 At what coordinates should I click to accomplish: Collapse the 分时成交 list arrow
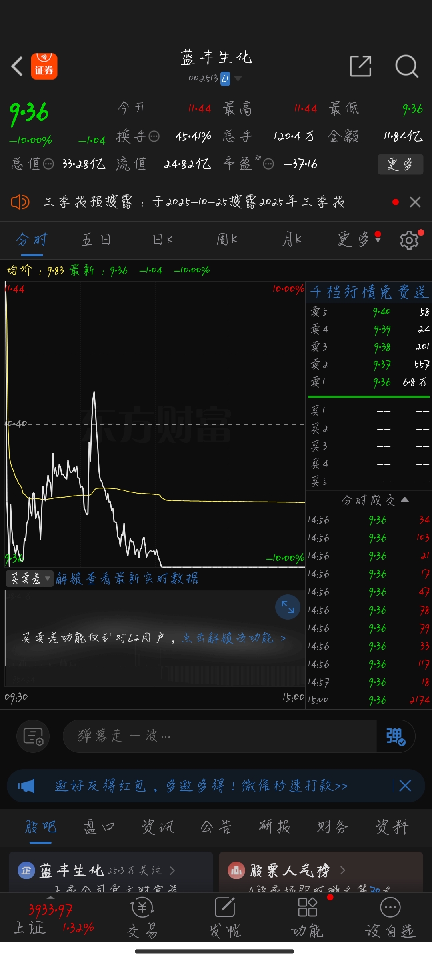[404, 500]
